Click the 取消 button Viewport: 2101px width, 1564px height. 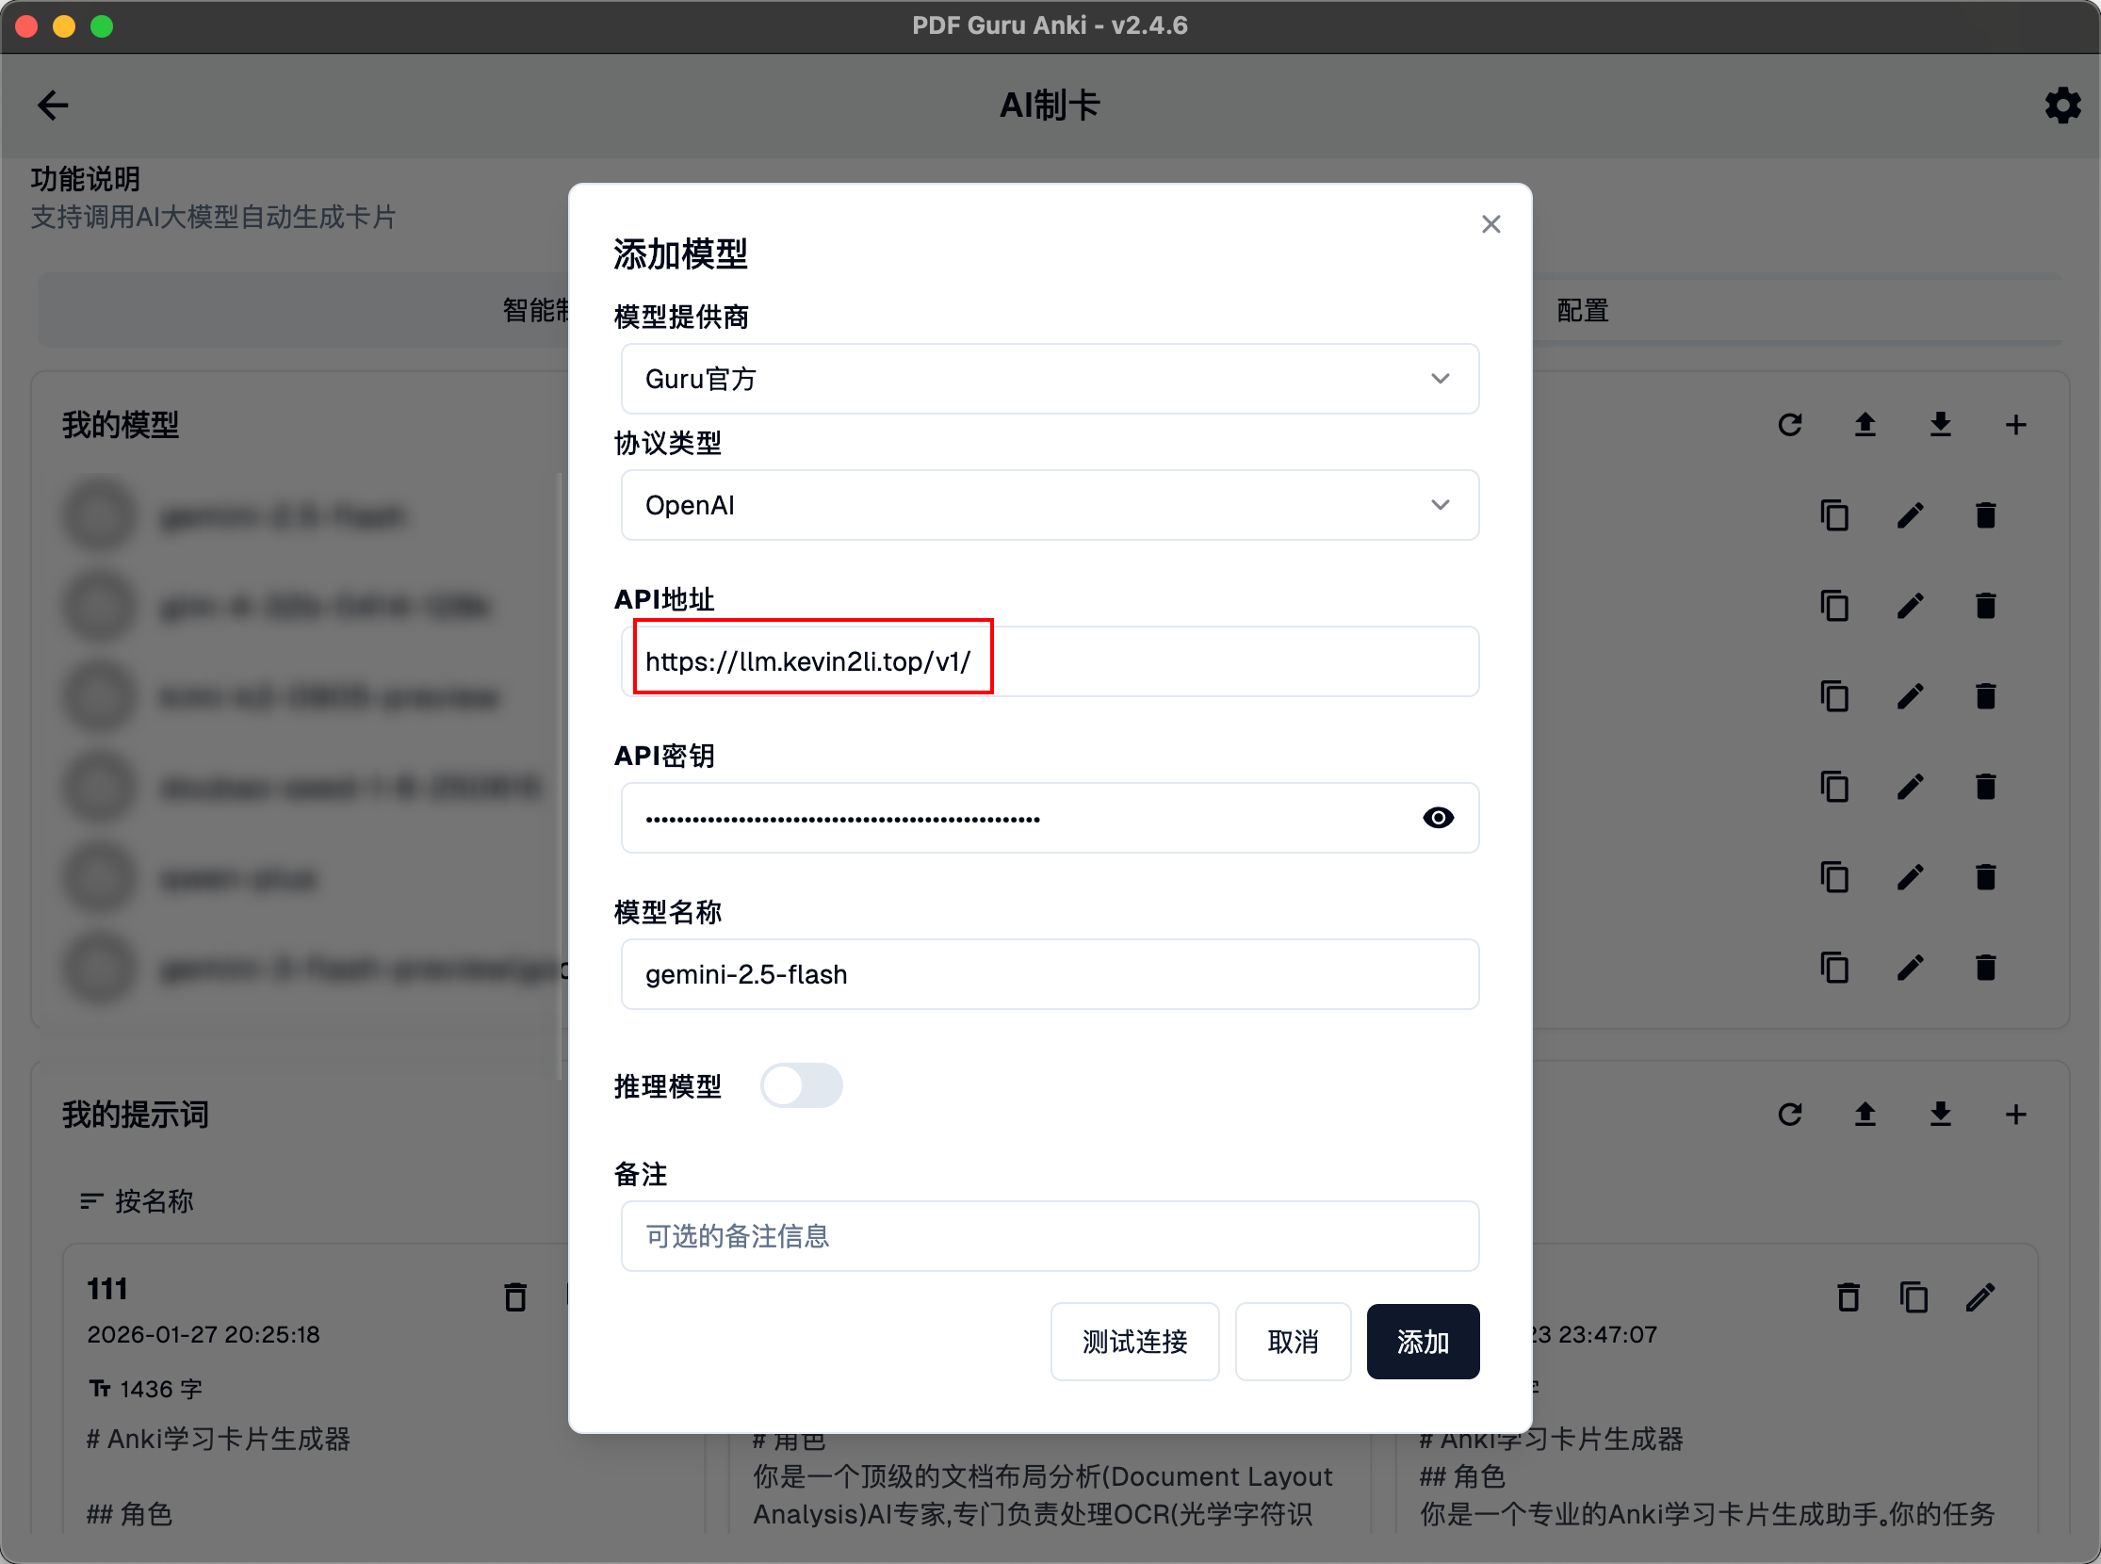(1293, 1342)
